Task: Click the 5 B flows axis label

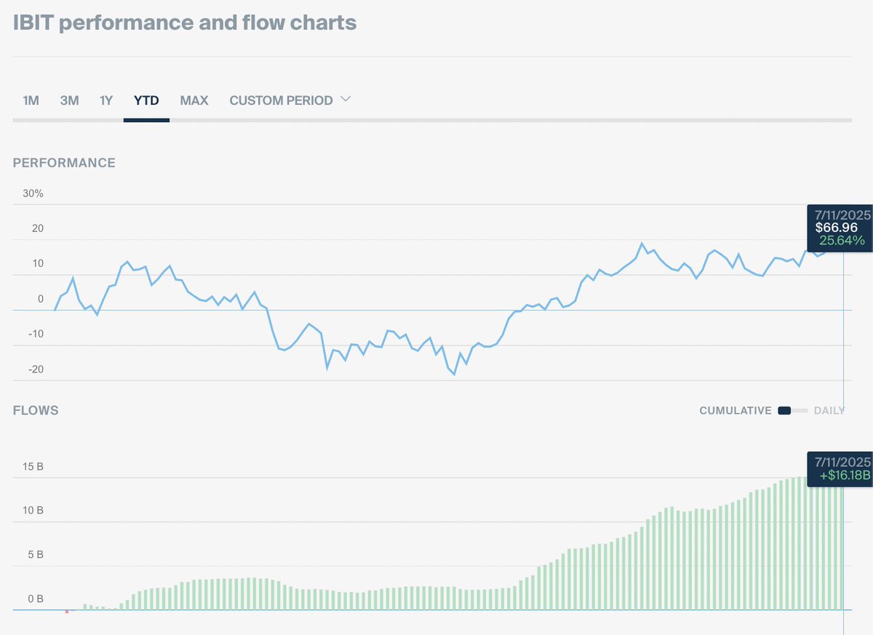Action: point(36,555)
